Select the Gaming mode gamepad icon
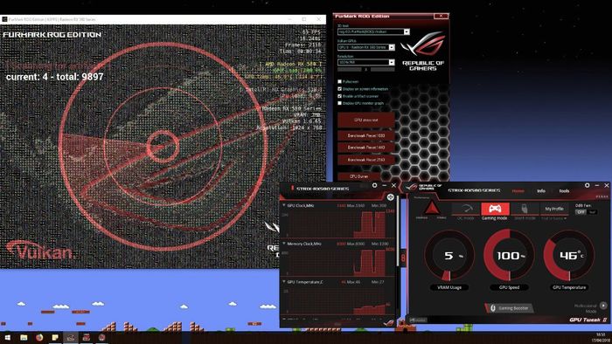Image resolution: width=612 pixels, height=344 pixels. [495, 209]
